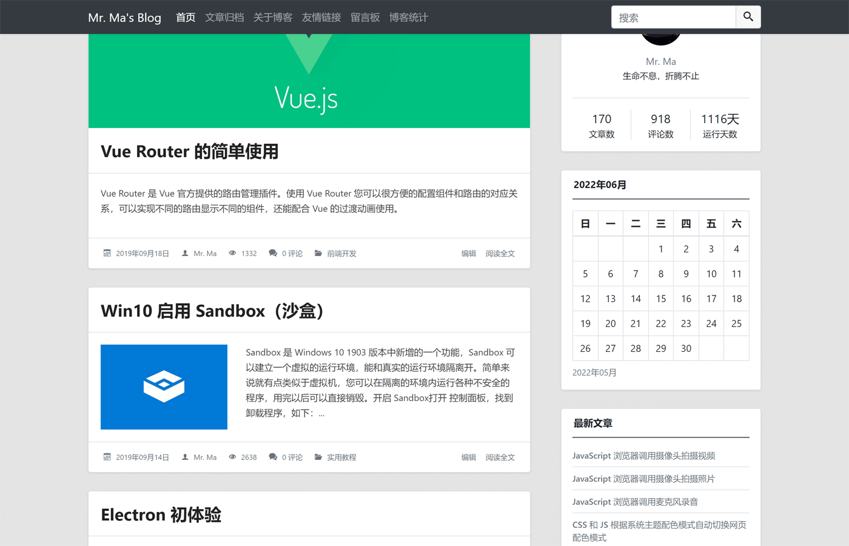Click the author icon next to Mr. Ma

pos(185,253)
